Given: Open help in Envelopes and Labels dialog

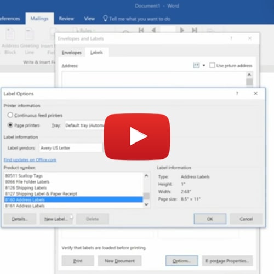Looking at the screenshot, I should [231, 38].
